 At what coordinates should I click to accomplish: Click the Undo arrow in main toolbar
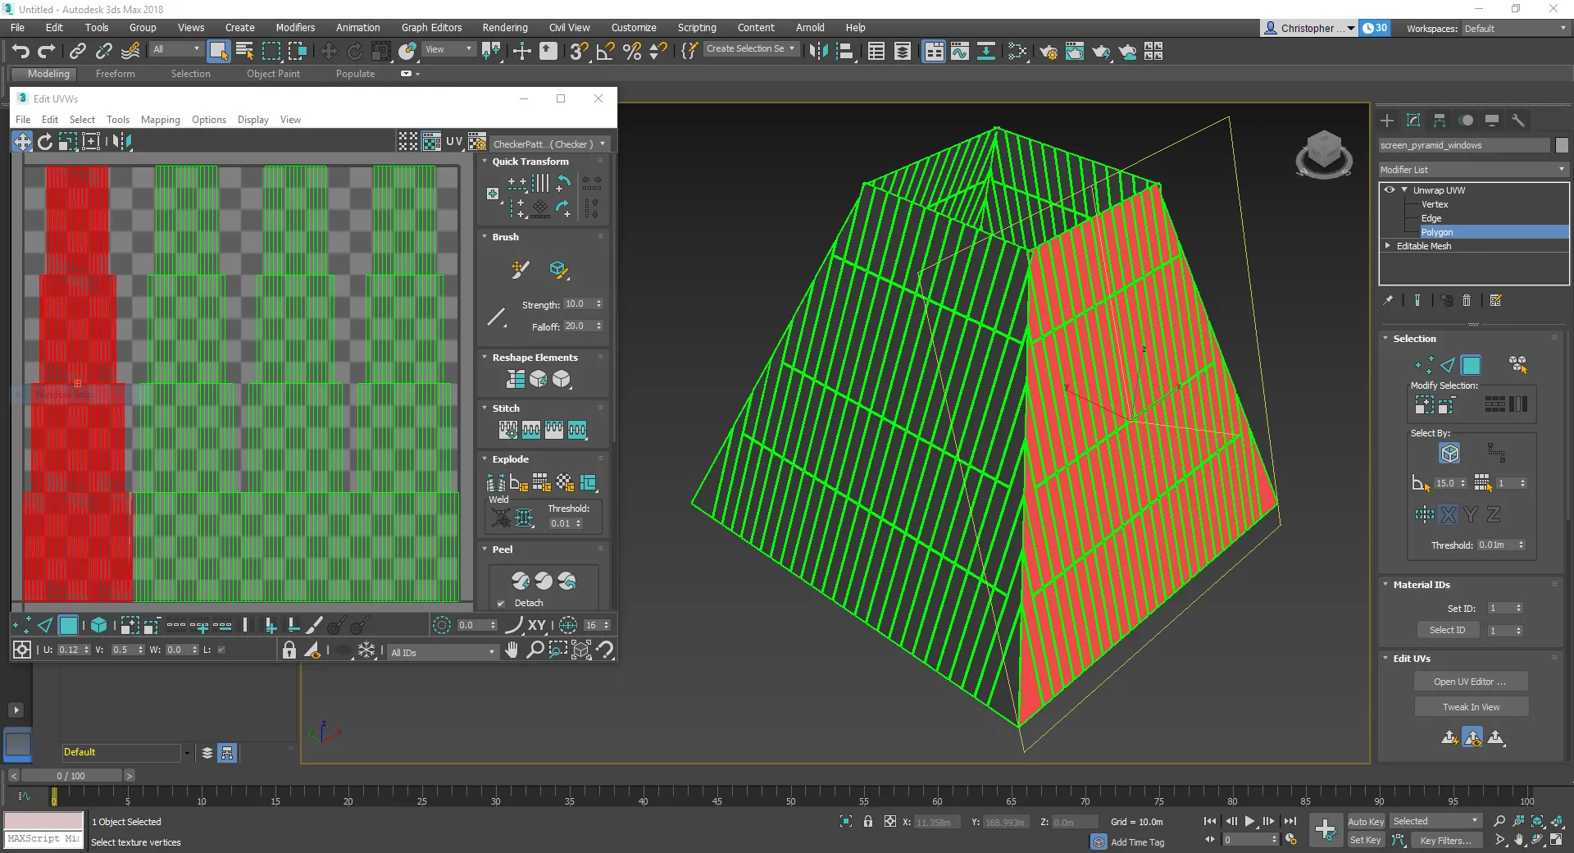(20, 51)
